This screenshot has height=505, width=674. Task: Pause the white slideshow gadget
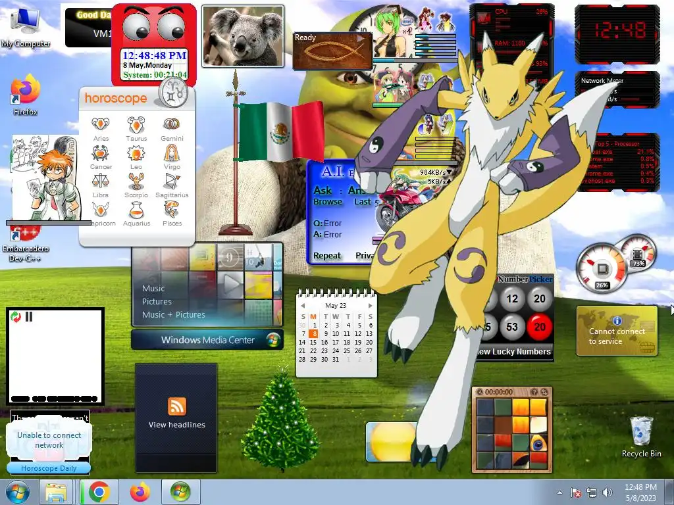click(x=29, y=317)
